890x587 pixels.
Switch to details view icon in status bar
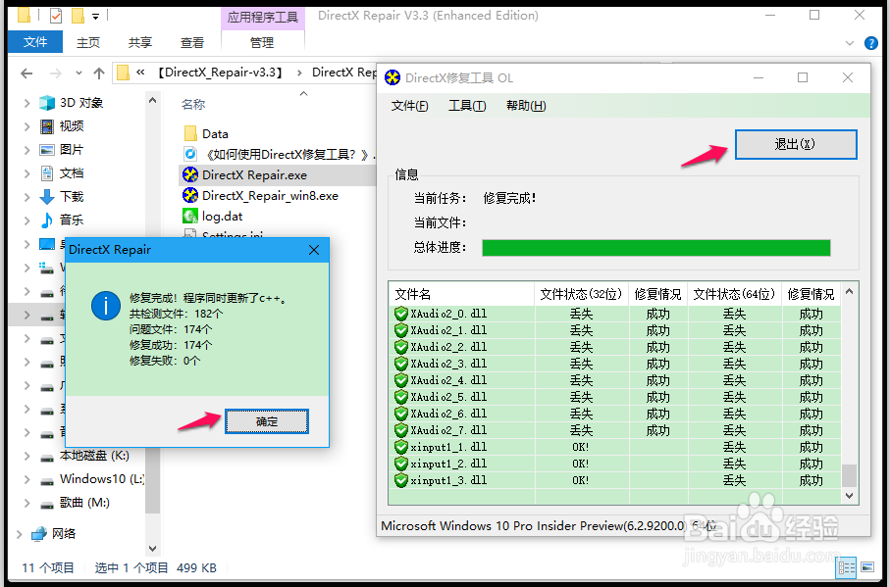tap(846, 567)
